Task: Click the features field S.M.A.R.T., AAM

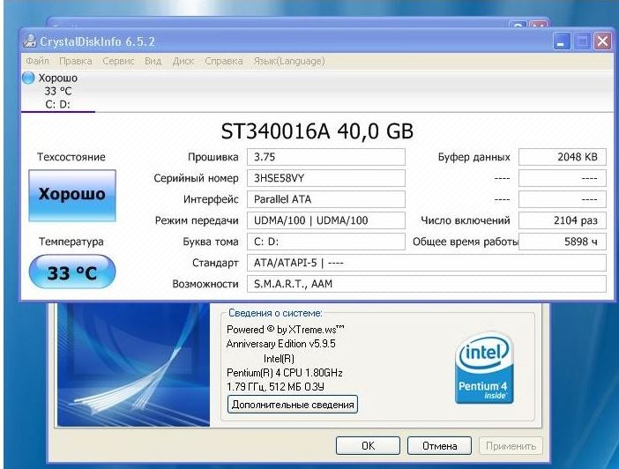Action: (x=427, y=284)
